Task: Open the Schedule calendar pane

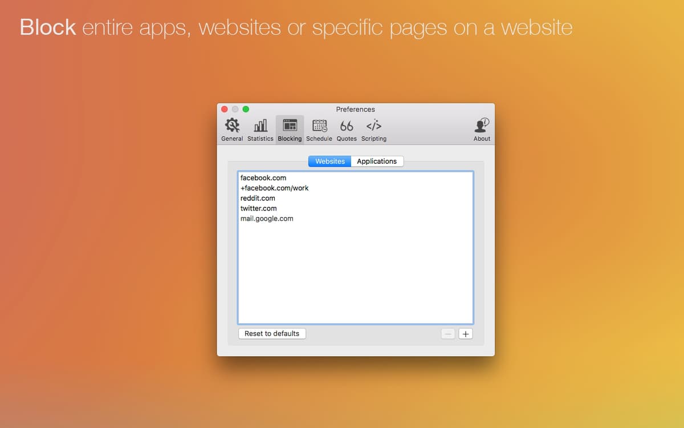Action: coord(319,130)
